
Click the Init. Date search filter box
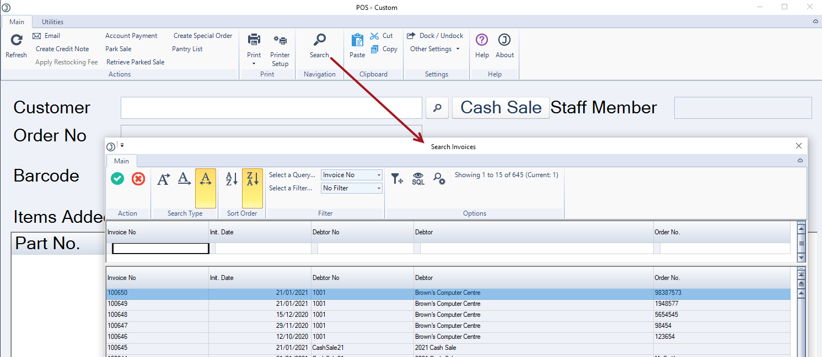263,249
